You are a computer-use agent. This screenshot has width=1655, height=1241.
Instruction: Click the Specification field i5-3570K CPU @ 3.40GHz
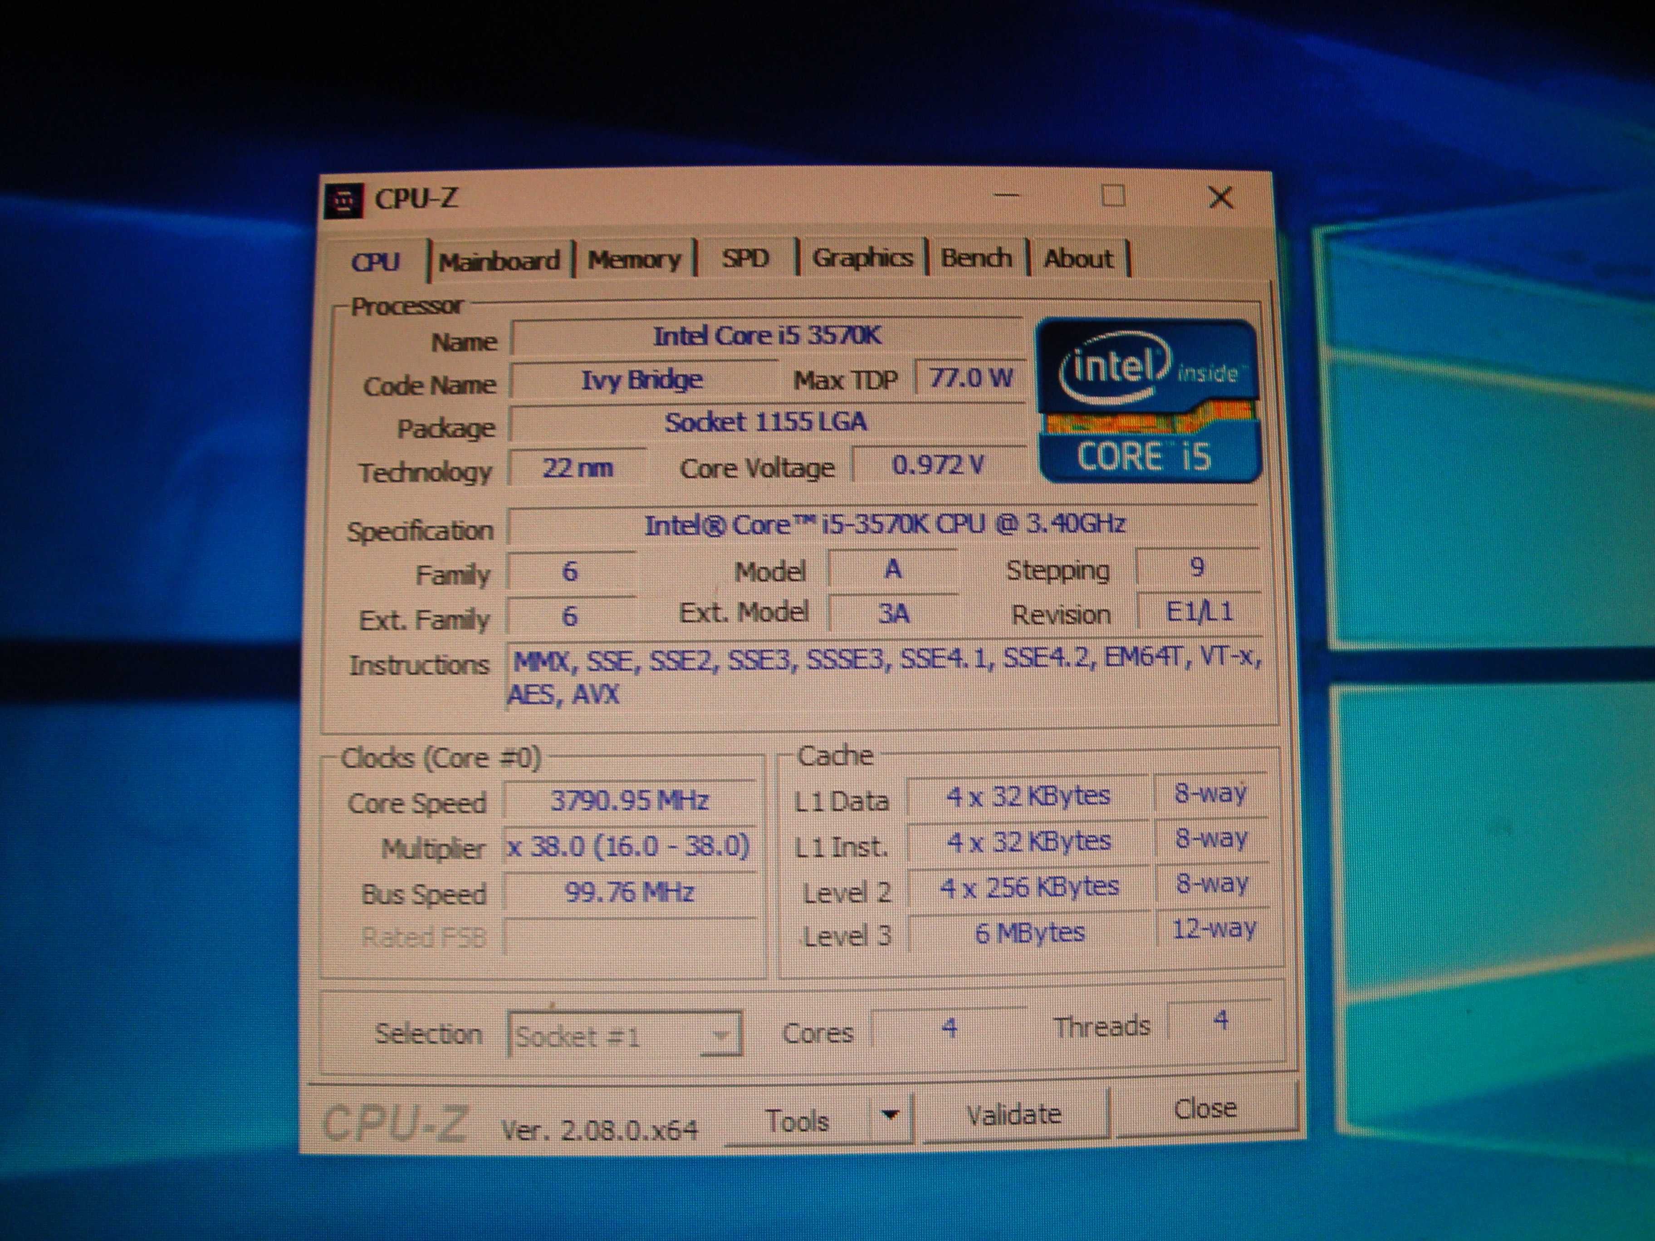(x=884, y=524)
